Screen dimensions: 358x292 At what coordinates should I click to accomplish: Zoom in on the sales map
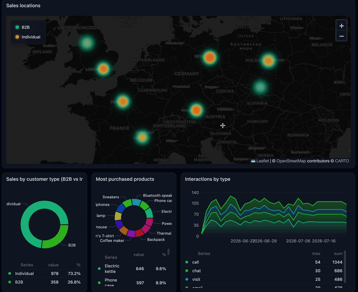point(341,26)
